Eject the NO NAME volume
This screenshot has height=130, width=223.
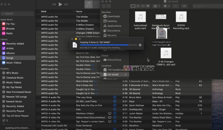(126, 74)
